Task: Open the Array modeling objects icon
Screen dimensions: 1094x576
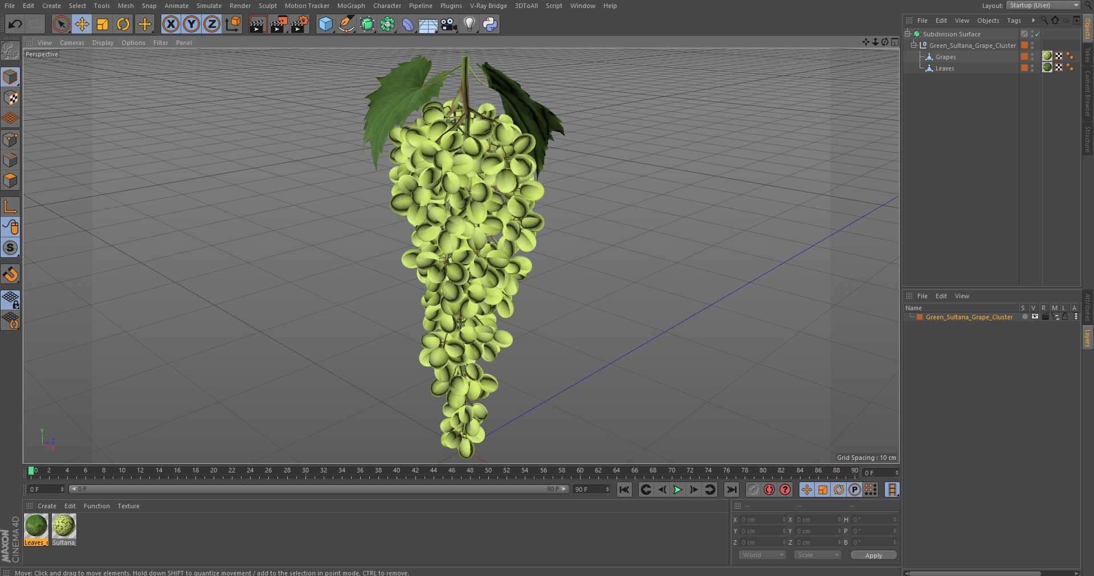Action: pyautogui.click(x=387, y=24)
